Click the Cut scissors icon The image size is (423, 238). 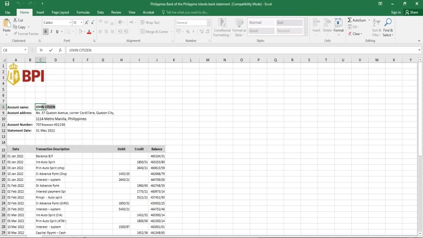15,20
